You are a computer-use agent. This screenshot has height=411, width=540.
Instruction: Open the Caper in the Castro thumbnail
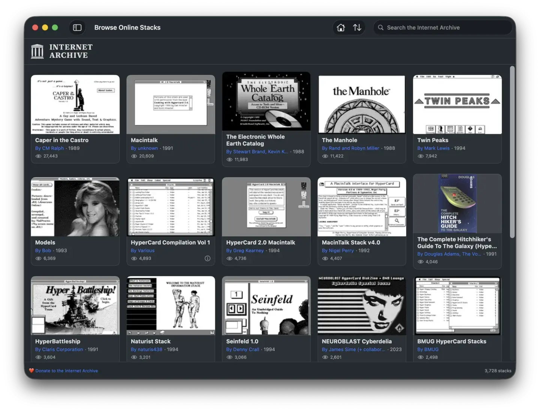coord(75,104)
